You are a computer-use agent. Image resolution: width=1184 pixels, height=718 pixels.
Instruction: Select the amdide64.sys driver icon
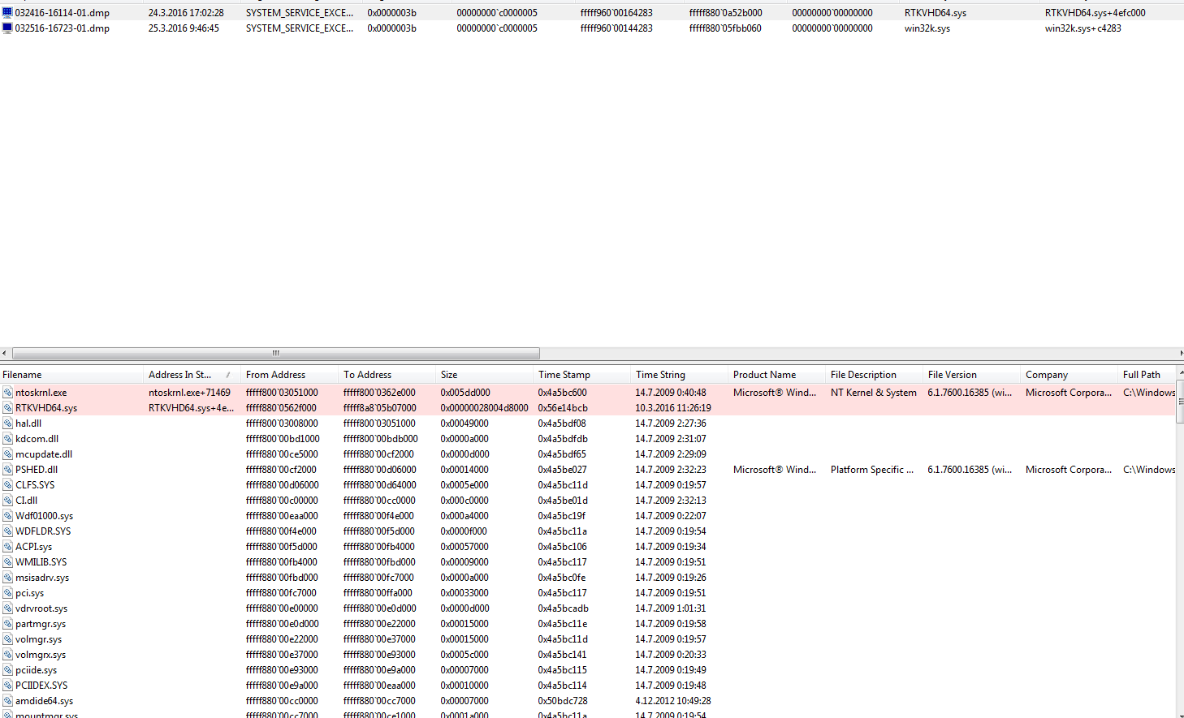tap(7, 701)
